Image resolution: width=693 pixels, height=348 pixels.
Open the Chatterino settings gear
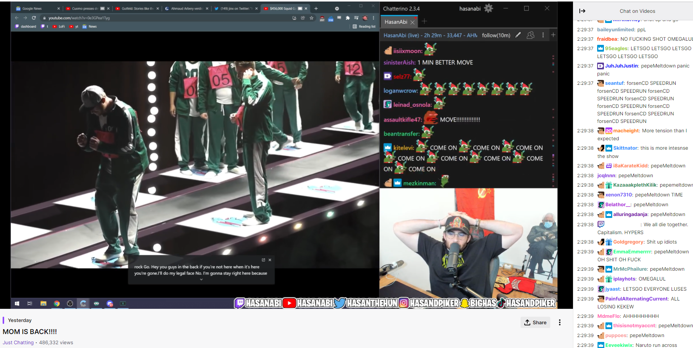coord(488,8)
